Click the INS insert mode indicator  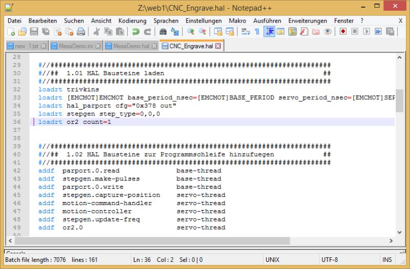click(387, 260)
